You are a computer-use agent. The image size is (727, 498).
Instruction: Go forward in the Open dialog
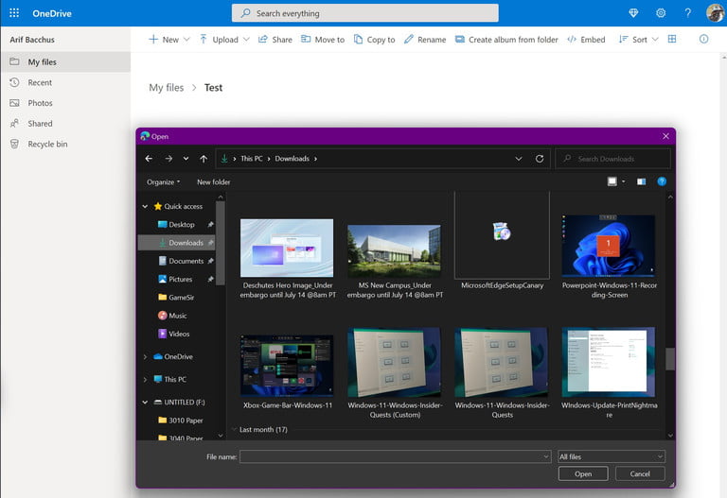click(x=168, y=159)
